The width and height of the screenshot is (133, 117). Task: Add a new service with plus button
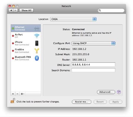pos(13,94)
